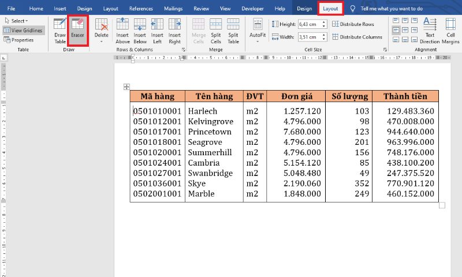Click Distribute Rows button

click(353, 24)
